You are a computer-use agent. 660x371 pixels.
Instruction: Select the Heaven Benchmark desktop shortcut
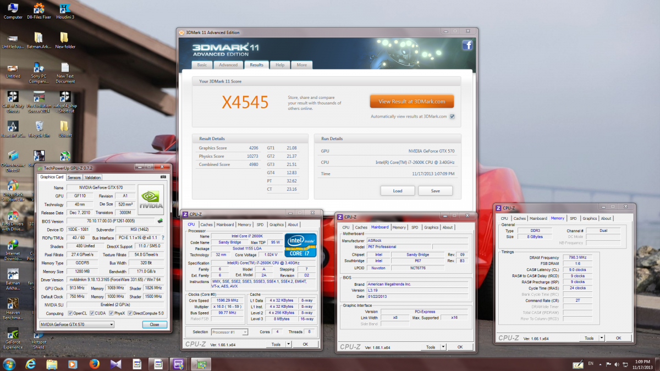[x=13, y=309]
